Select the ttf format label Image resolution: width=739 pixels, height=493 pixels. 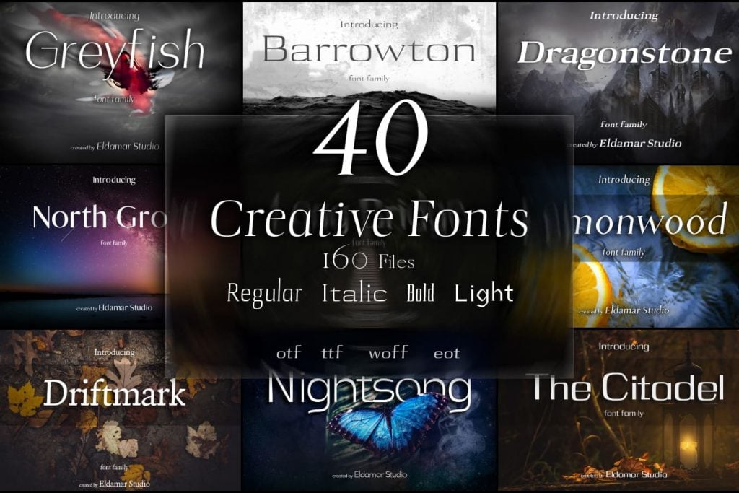click(x=331, y=353)
